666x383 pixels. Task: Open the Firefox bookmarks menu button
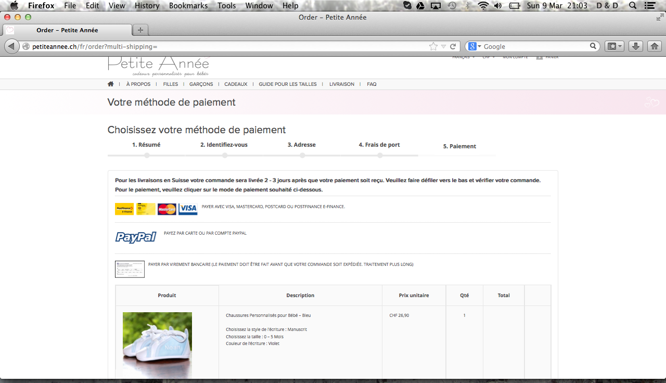[x=615, y=46]
